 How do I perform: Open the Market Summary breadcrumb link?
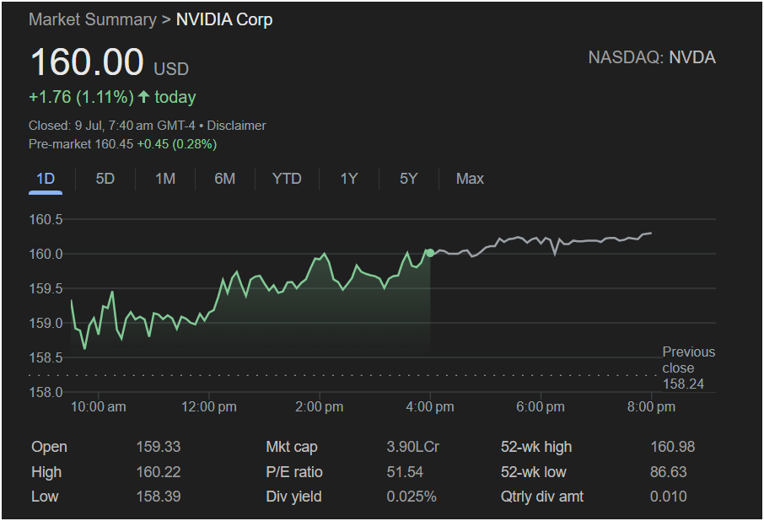(93, 19)
